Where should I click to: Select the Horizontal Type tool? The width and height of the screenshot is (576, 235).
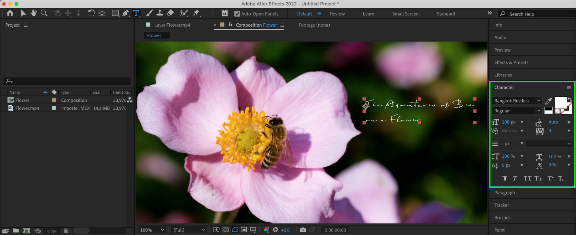point(136,13)
